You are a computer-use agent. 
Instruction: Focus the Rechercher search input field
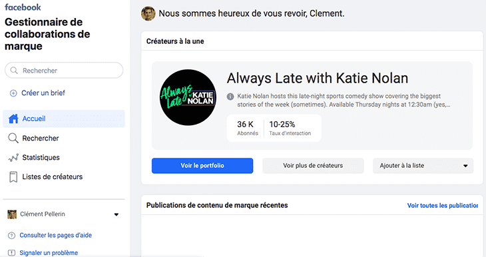click(x=64, y=71)
